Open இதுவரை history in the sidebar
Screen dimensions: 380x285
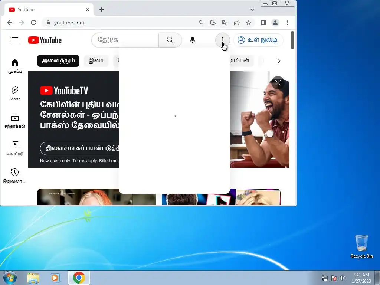(x=15, y=176)
